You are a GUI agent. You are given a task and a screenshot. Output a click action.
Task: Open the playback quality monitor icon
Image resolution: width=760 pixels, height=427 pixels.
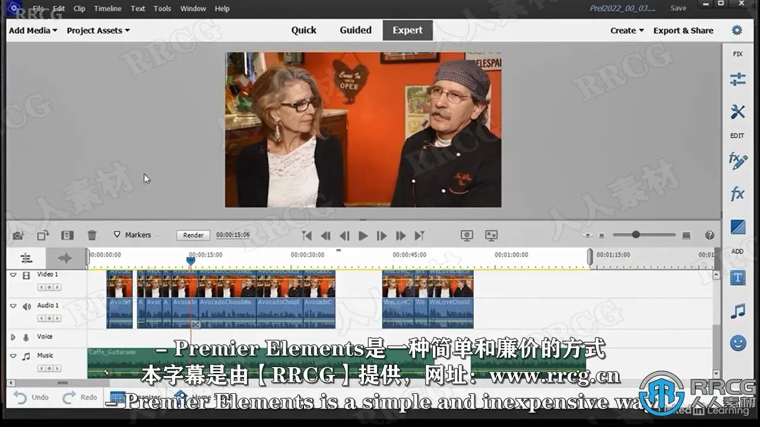tap(467, 235)
